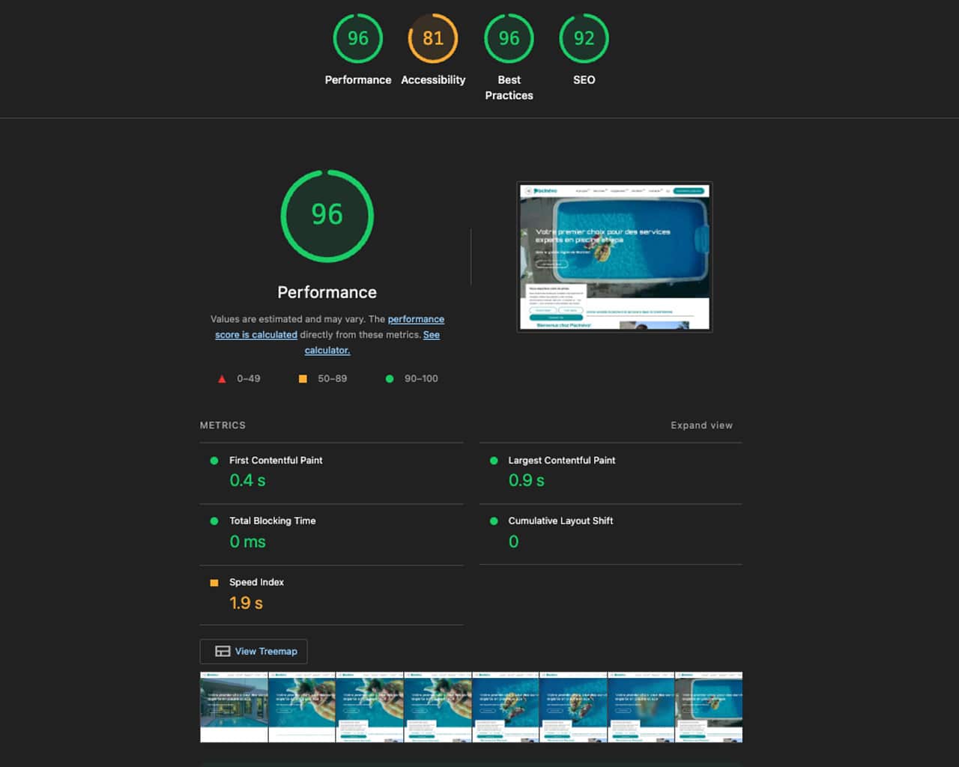Jump to Accessibility via the 81 score gauge
959x767 pixels.
click(x=432, y=39)
